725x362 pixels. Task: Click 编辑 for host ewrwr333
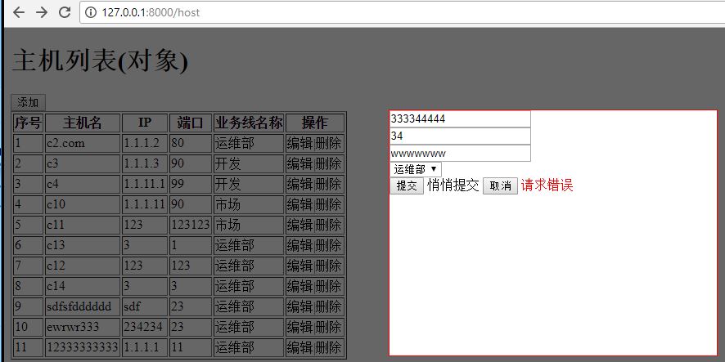(x=300, y=327)
